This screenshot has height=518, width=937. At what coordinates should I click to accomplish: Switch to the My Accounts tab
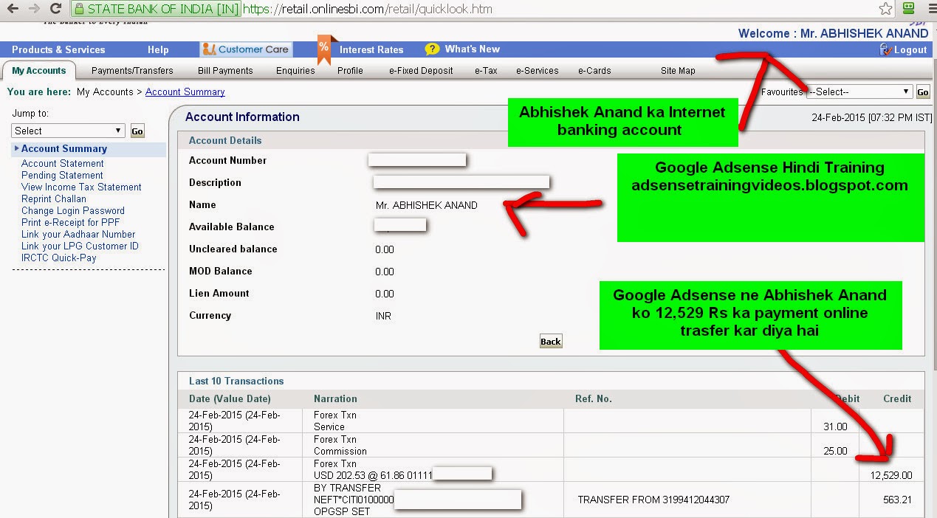[x=39, y=71]
